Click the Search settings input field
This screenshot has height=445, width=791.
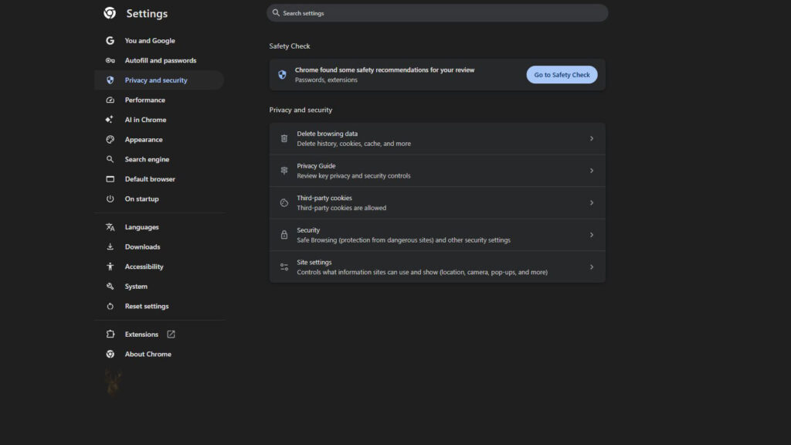(437, 12)
